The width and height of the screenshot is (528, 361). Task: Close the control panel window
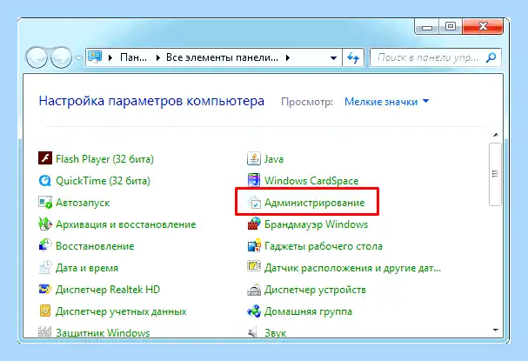[483, 27]
